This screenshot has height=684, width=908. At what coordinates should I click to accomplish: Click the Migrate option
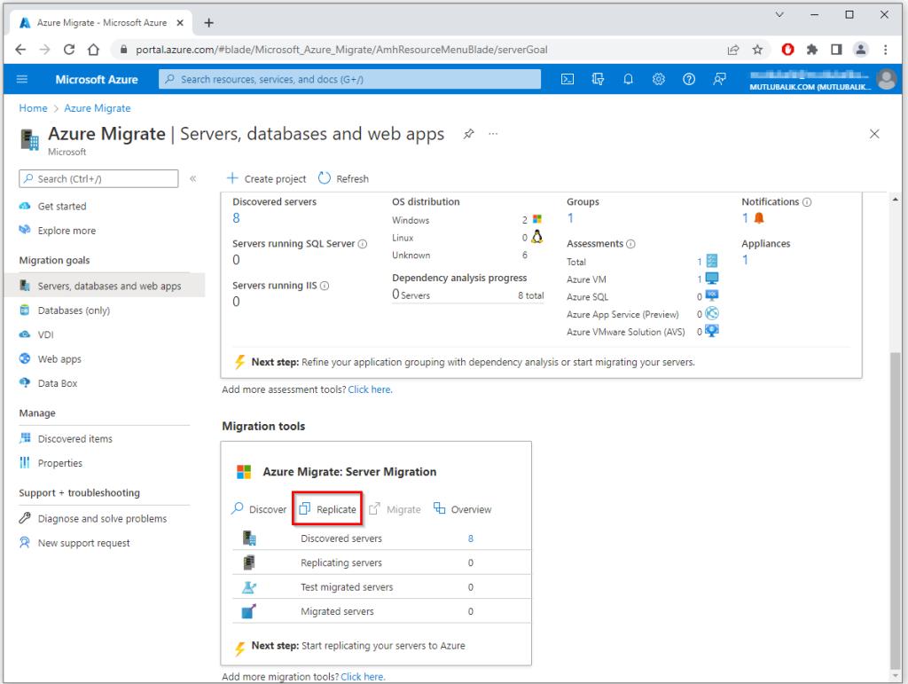point(395,509)
